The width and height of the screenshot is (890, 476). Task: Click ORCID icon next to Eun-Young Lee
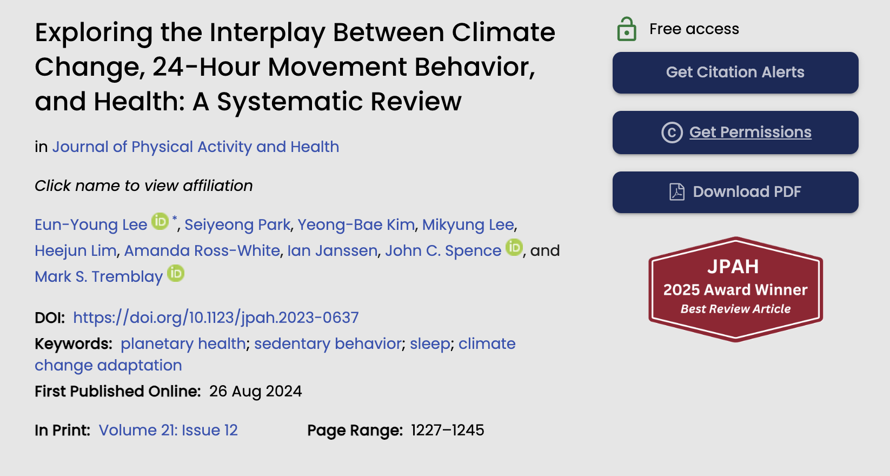[x=160, y=221]
